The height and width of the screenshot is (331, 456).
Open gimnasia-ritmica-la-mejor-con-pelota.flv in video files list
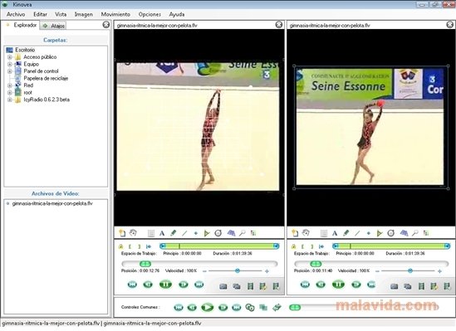(52, 203)
